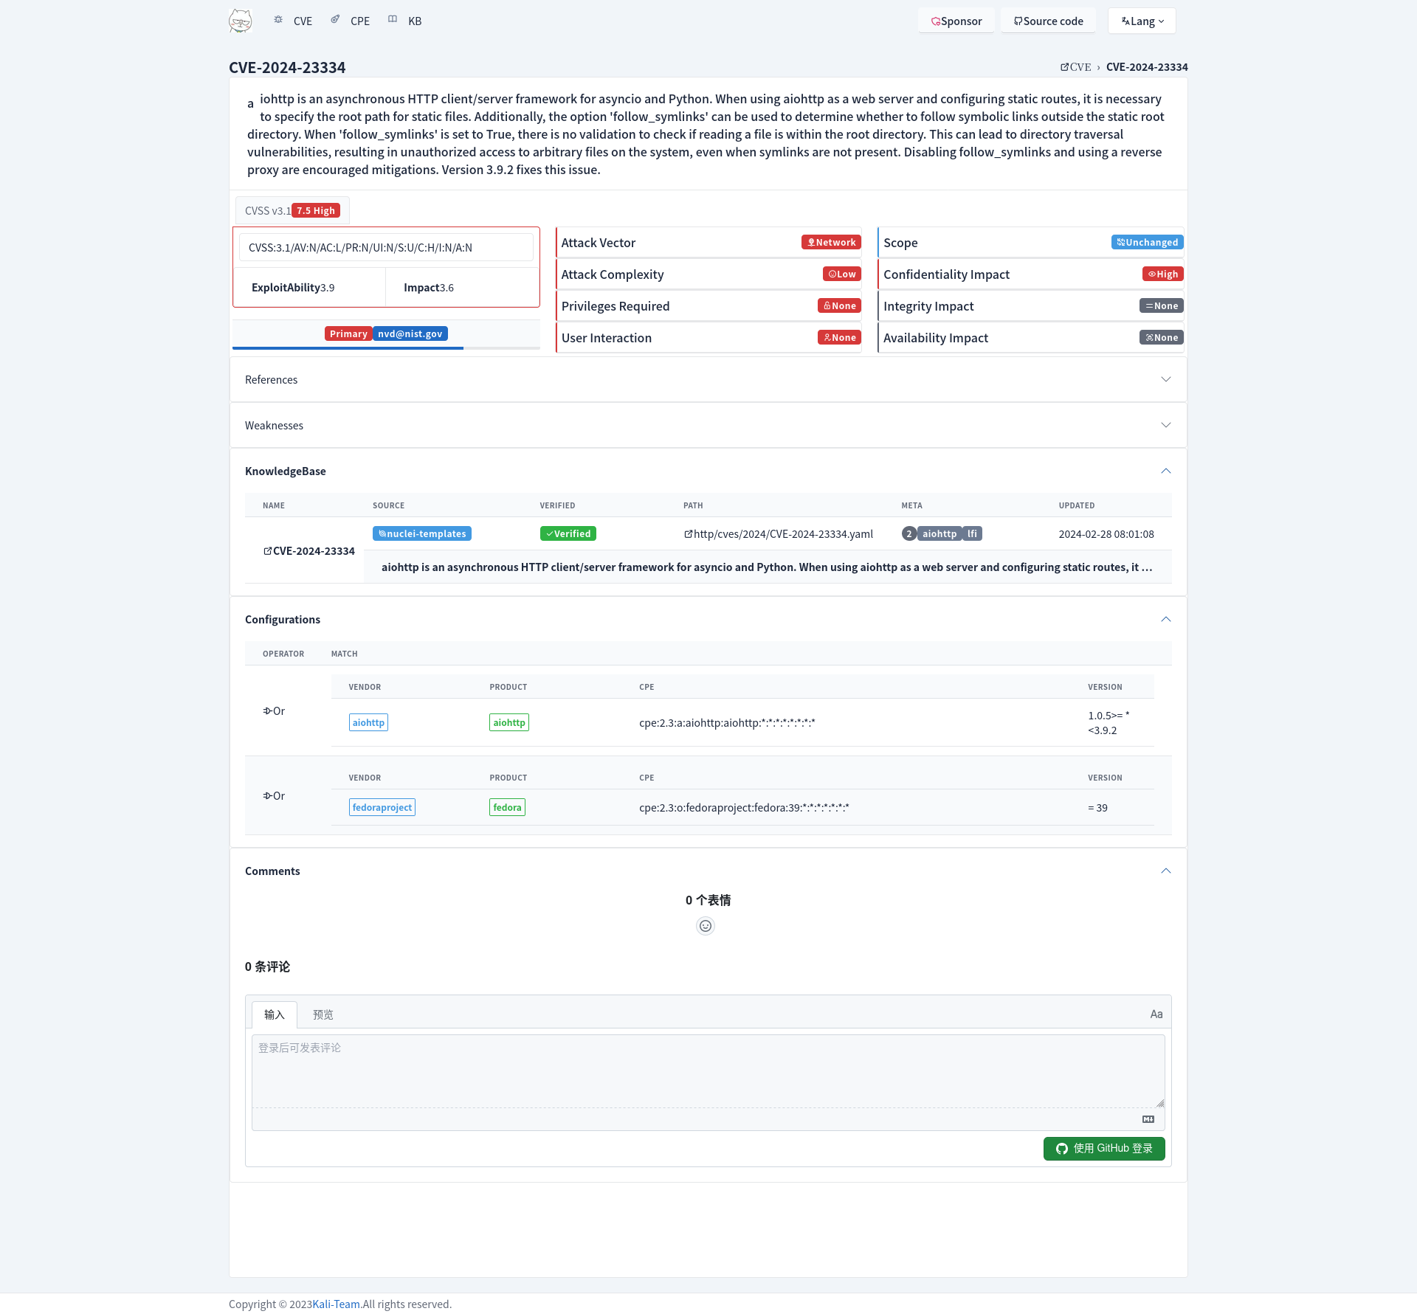Click the Or operator for aiohttp row
Screen dimensions: 1417x1314
pos(274,710)
